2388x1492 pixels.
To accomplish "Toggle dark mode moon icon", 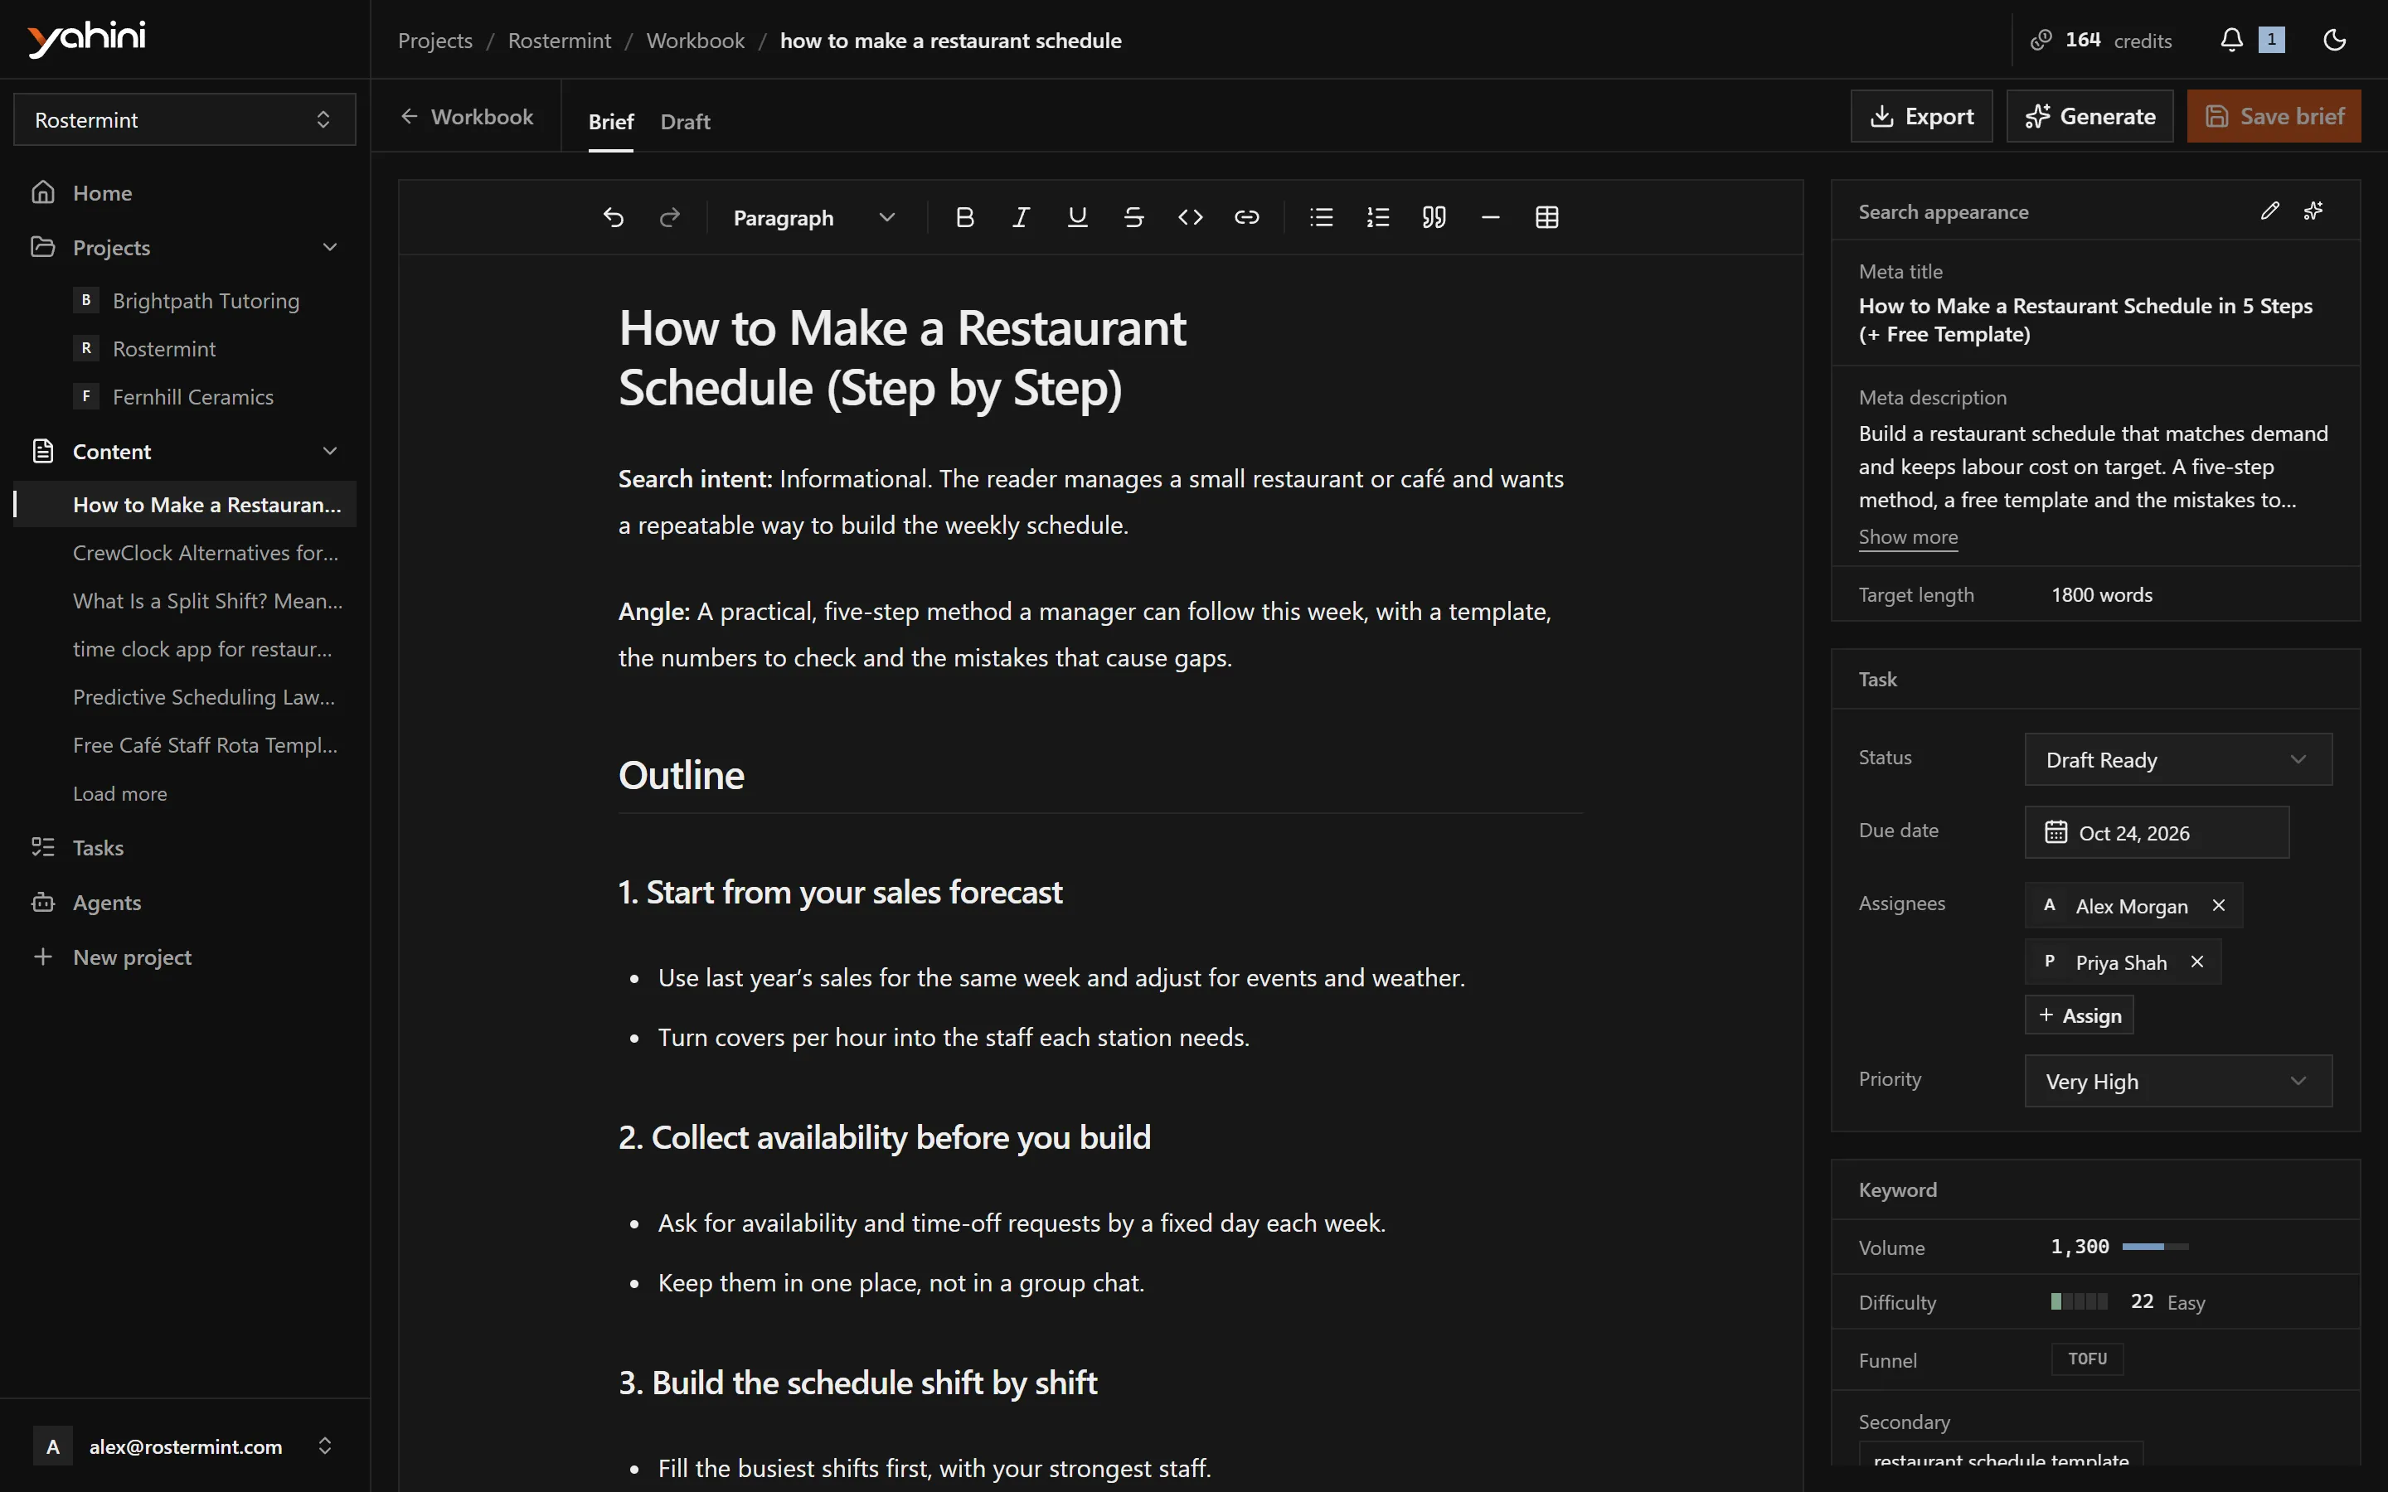I will pyautogui.click(x=2334, y=40).
